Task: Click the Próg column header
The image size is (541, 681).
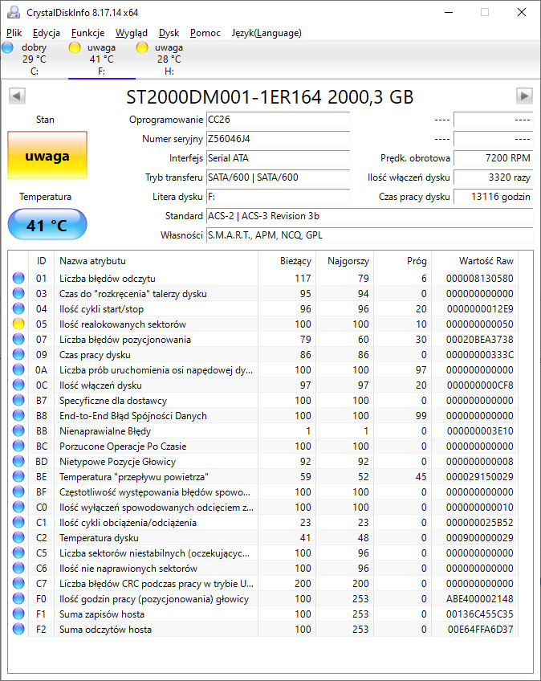Action: pyautogui.click(x=402, y=260)
